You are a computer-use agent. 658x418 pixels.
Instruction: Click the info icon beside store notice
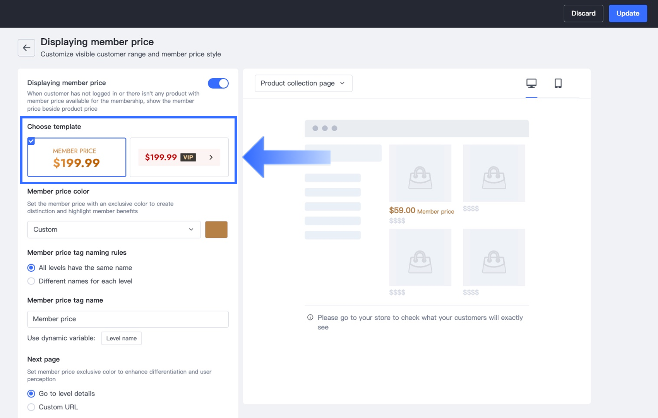pos(310,317)
